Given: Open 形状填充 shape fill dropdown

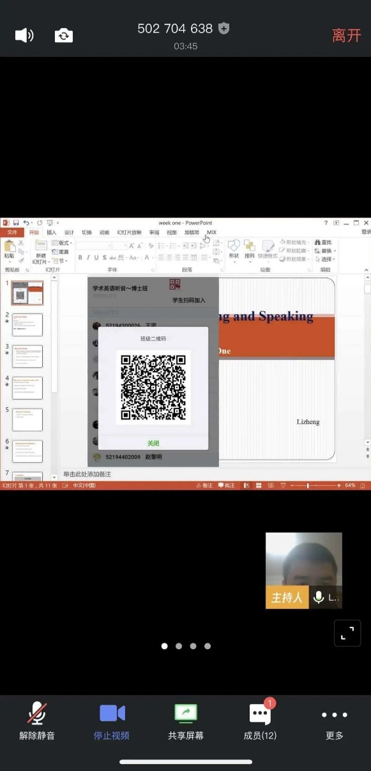Looking at the screenshot, I should coord(296,243).
